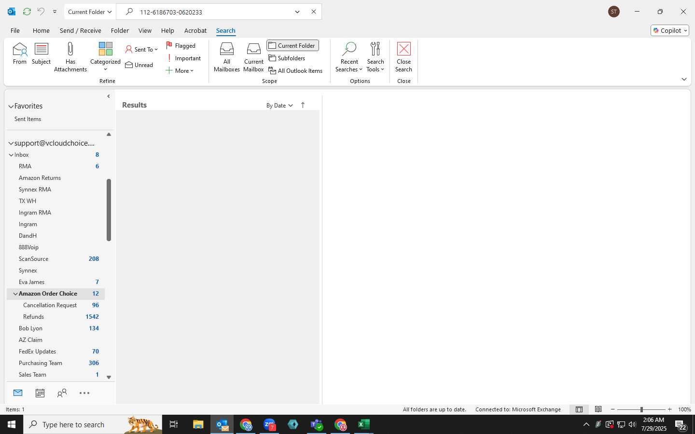Screen dimensions: 695x434
Task: Open the FedEx Updates folder
Action: click(x=56, y=352)
